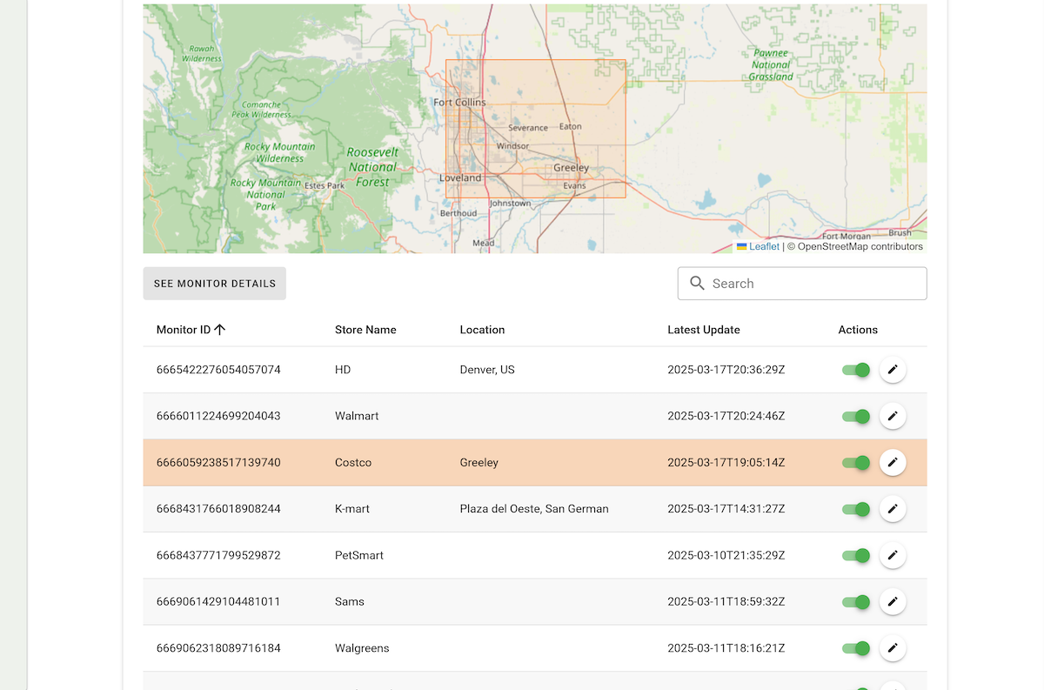Sort by the Monitor ID column header
The image size is (1044, 690).
[x=184, y=330]
